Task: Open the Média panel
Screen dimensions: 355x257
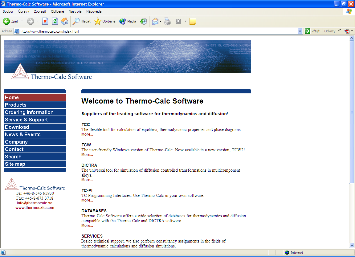Action: coord(128,21)
